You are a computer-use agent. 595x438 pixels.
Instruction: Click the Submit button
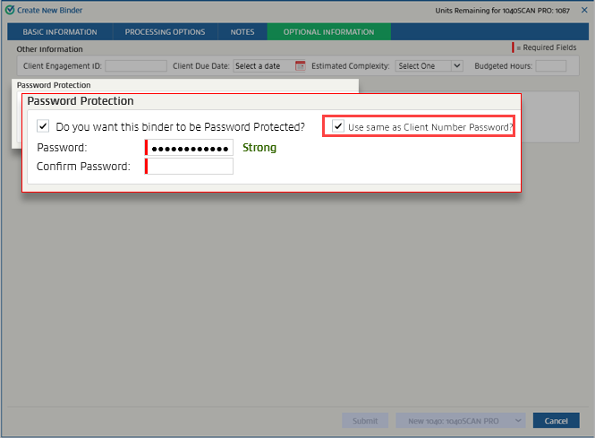(x=365, y=420)
